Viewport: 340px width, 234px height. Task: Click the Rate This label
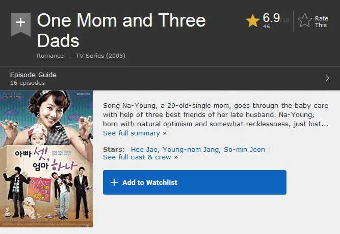321,22
